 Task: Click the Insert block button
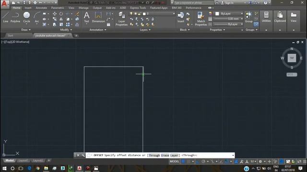coord(180,17)
